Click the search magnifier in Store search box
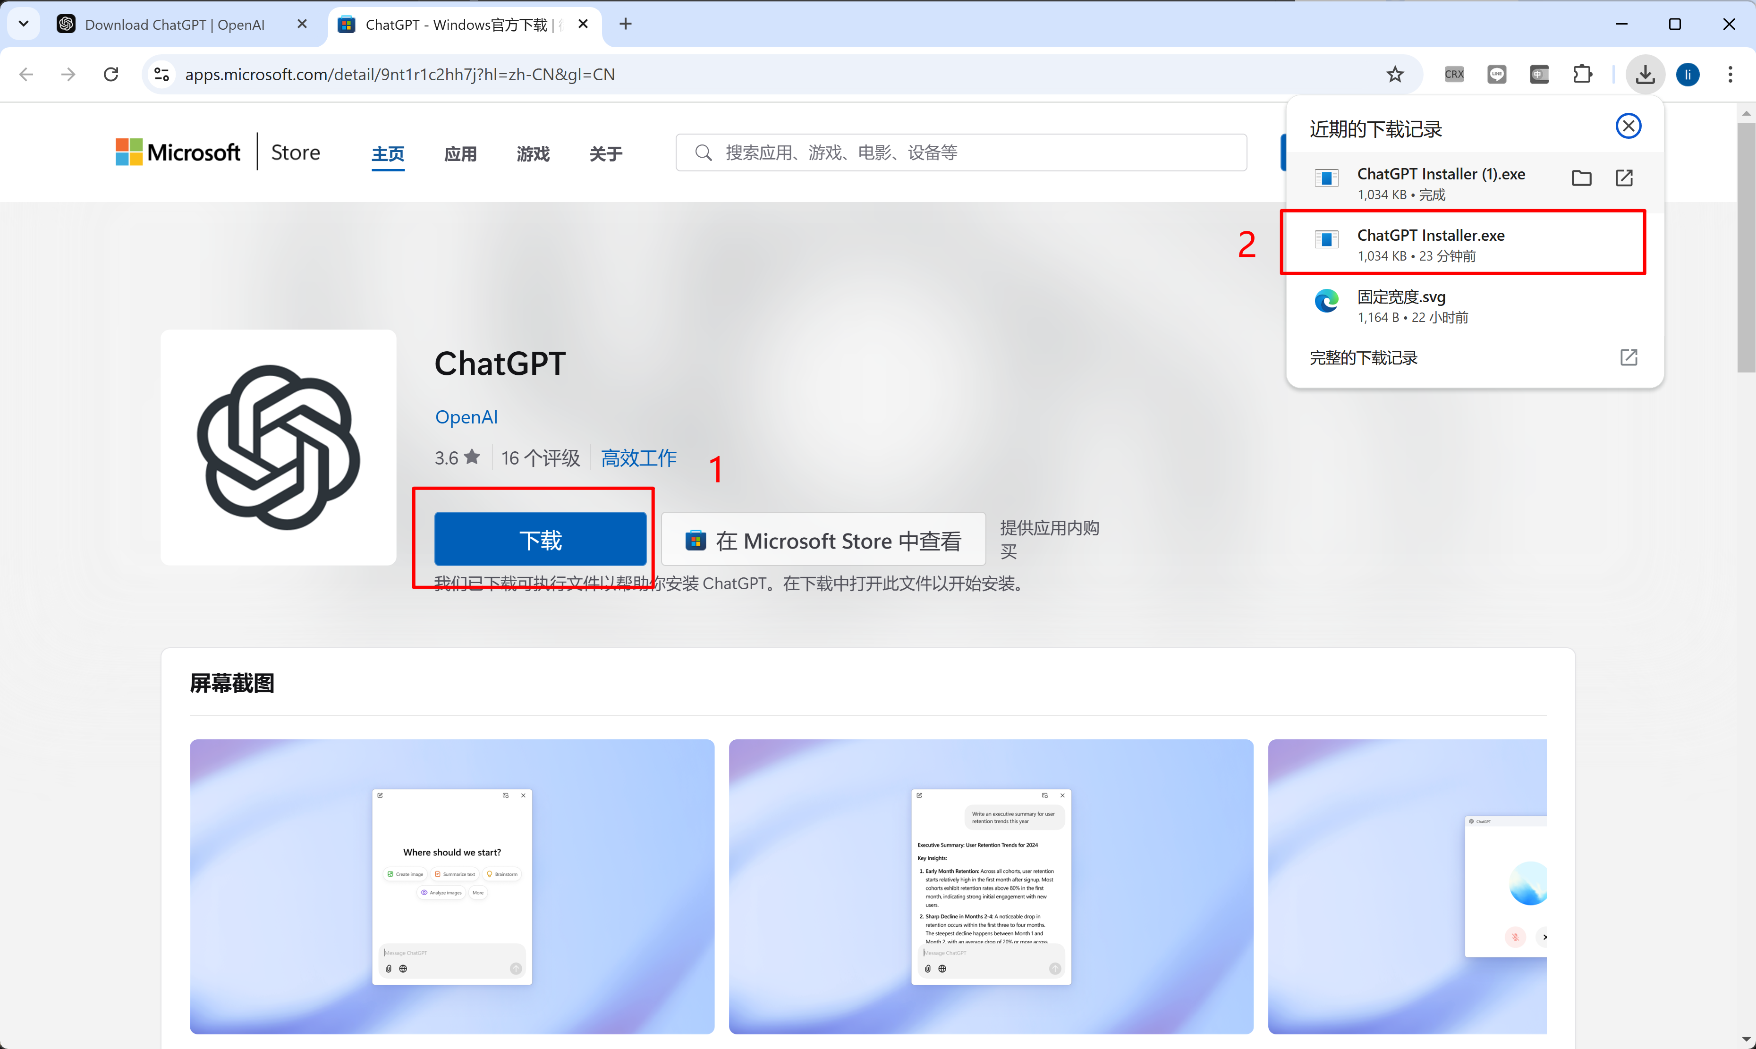The height and width of the screenshot is (1049, 1756). tap(703, 152)
